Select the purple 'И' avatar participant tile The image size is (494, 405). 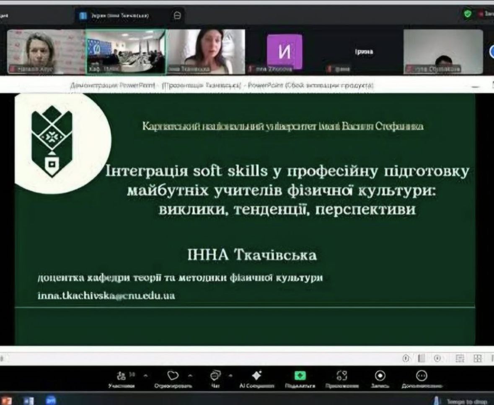[x=284, y=51]
